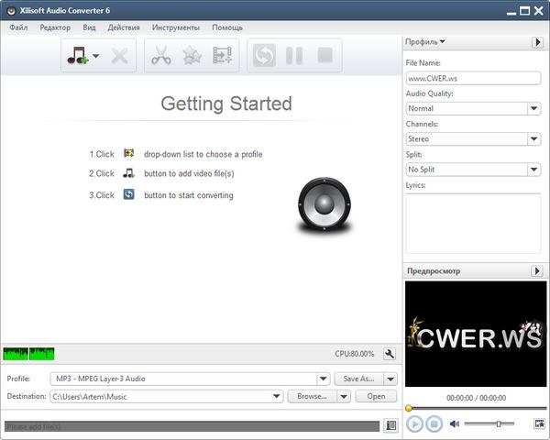Open CPU settings wrench icon
This screenshot has width=550, height=440.
click(x=389, y=354)
